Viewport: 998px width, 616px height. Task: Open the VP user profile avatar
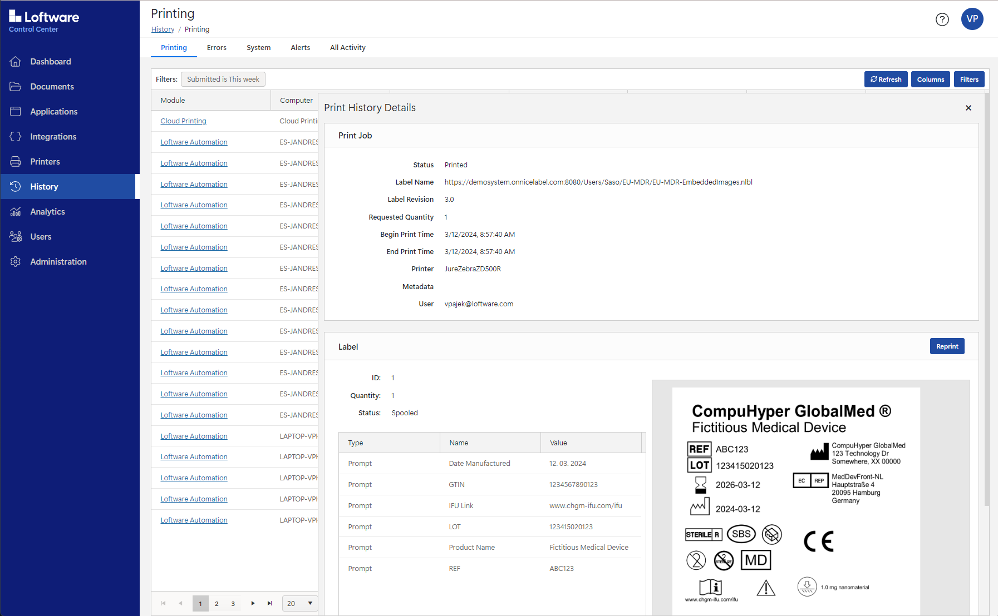[972, 19]
